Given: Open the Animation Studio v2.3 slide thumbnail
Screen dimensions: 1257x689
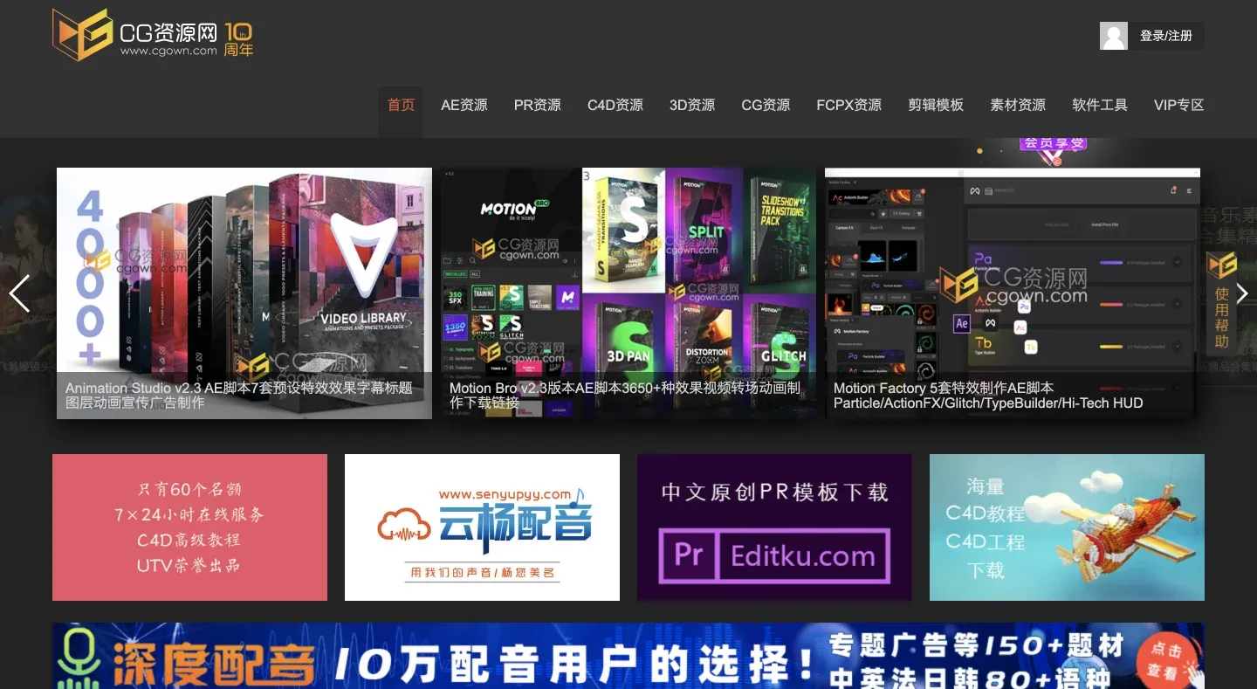Looking at the screenshot, I should pos(244,293).
